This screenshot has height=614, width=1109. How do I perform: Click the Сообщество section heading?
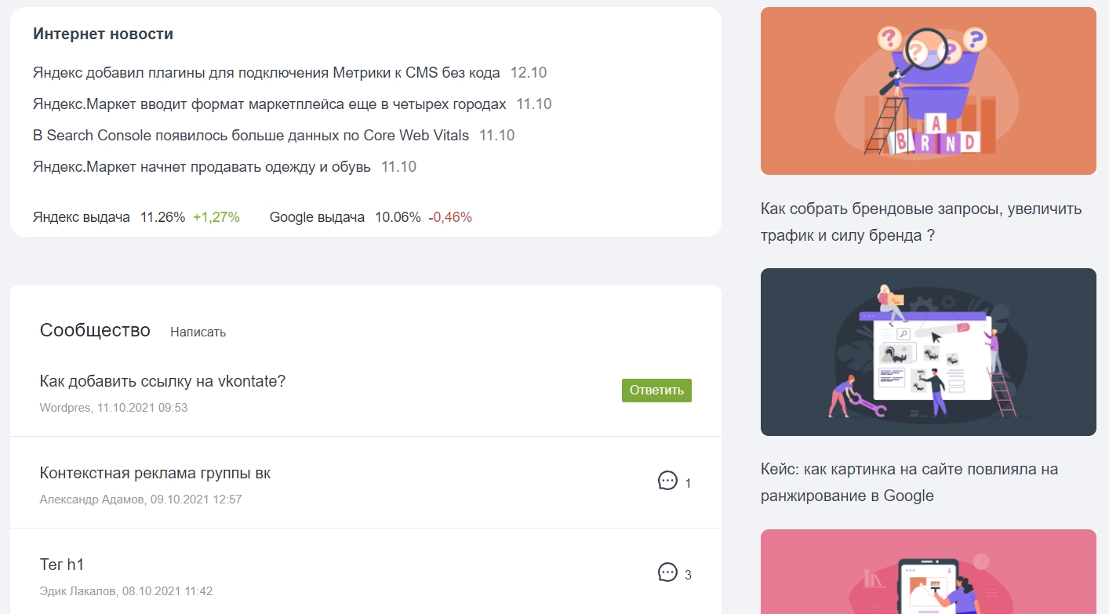point(95,330)
